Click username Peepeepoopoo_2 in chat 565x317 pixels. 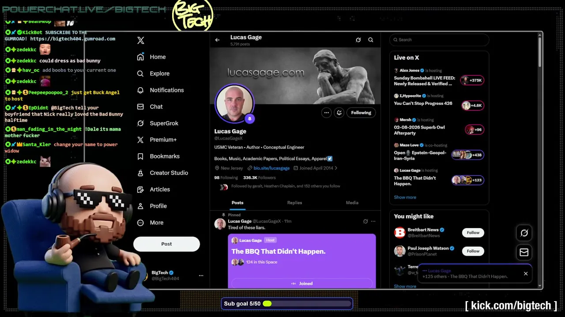coord(48,92)
